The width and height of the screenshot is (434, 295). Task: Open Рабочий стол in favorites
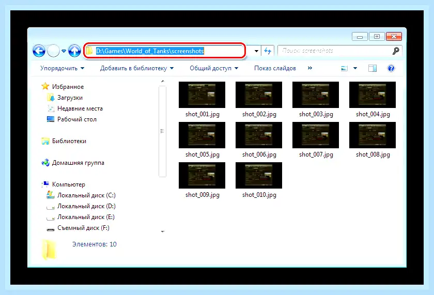pos(76,119)
